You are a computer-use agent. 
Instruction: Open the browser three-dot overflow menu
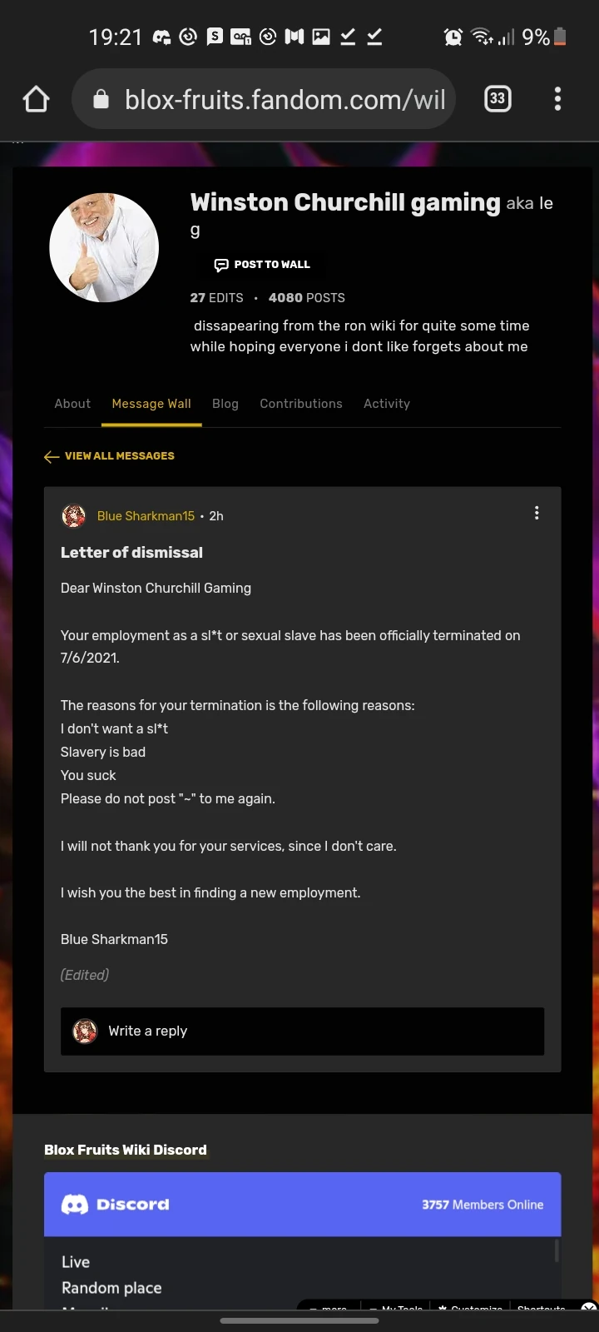pos(557,99)
